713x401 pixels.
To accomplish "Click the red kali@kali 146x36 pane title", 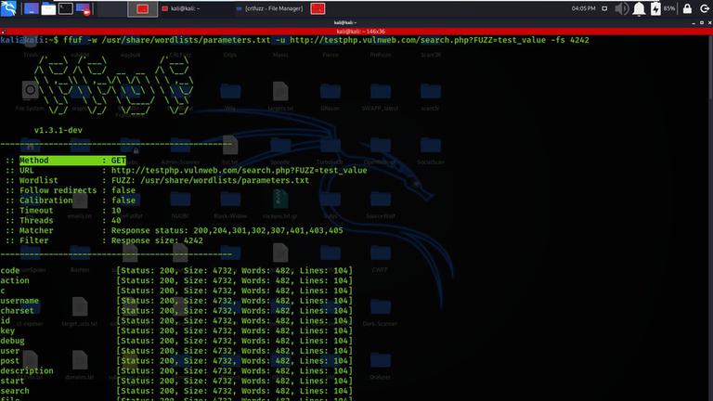I will (x=360, y=32).
